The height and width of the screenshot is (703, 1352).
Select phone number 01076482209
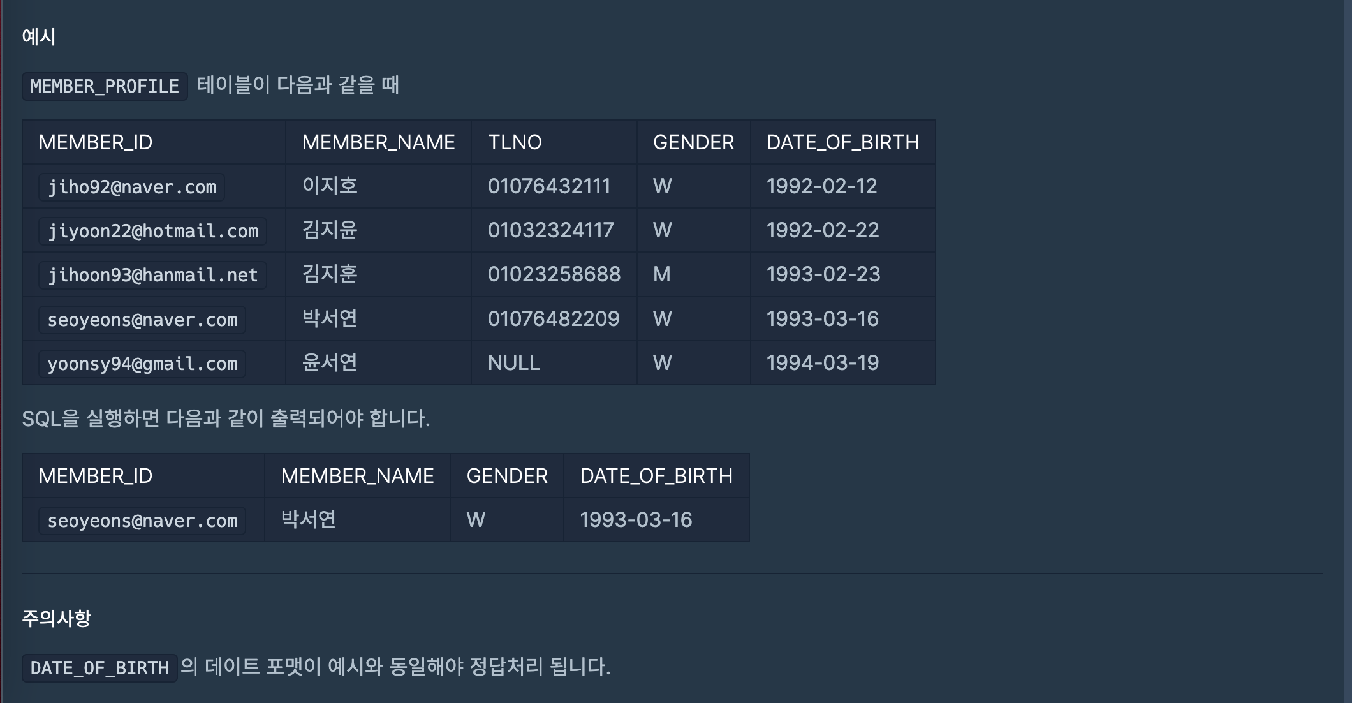click(x=553, y=319)
